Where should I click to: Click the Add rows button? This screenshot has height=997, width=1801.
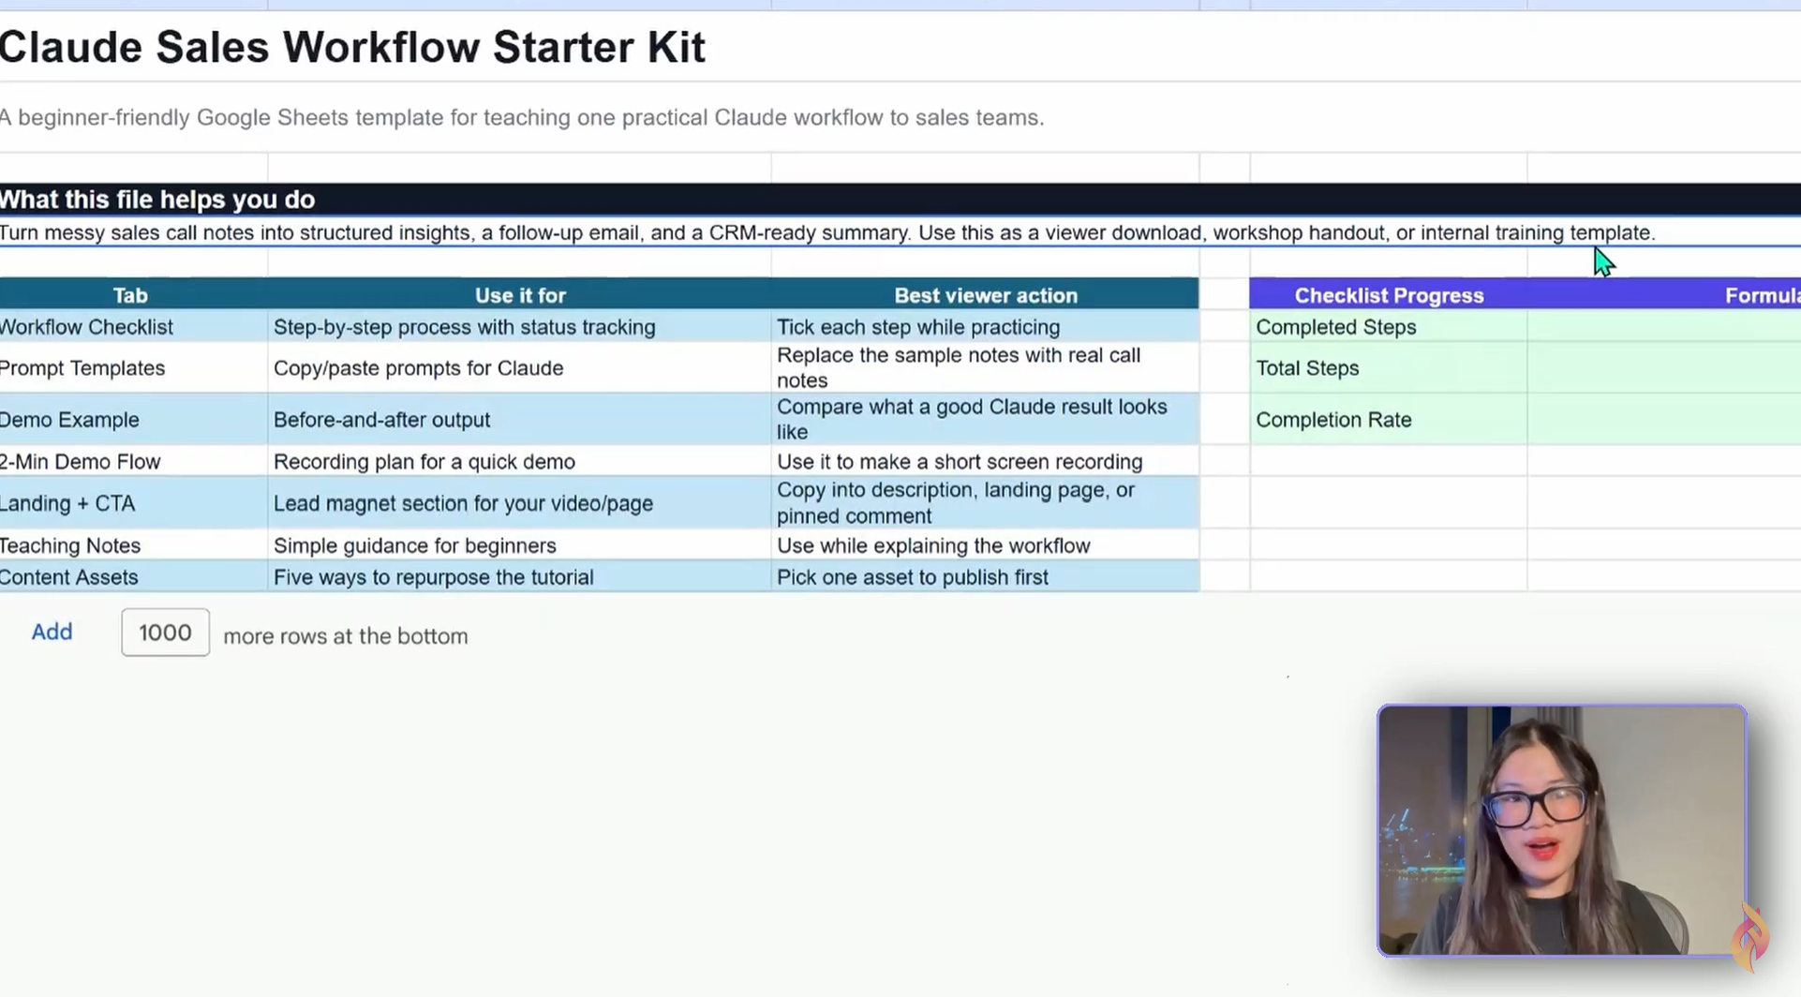pos(52,632)
